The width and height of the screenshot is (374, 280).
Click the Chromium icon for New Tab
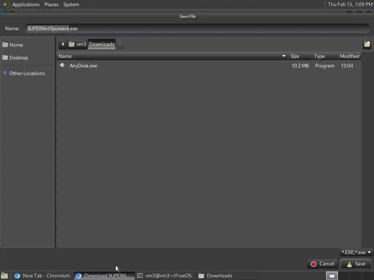(17, 276)
